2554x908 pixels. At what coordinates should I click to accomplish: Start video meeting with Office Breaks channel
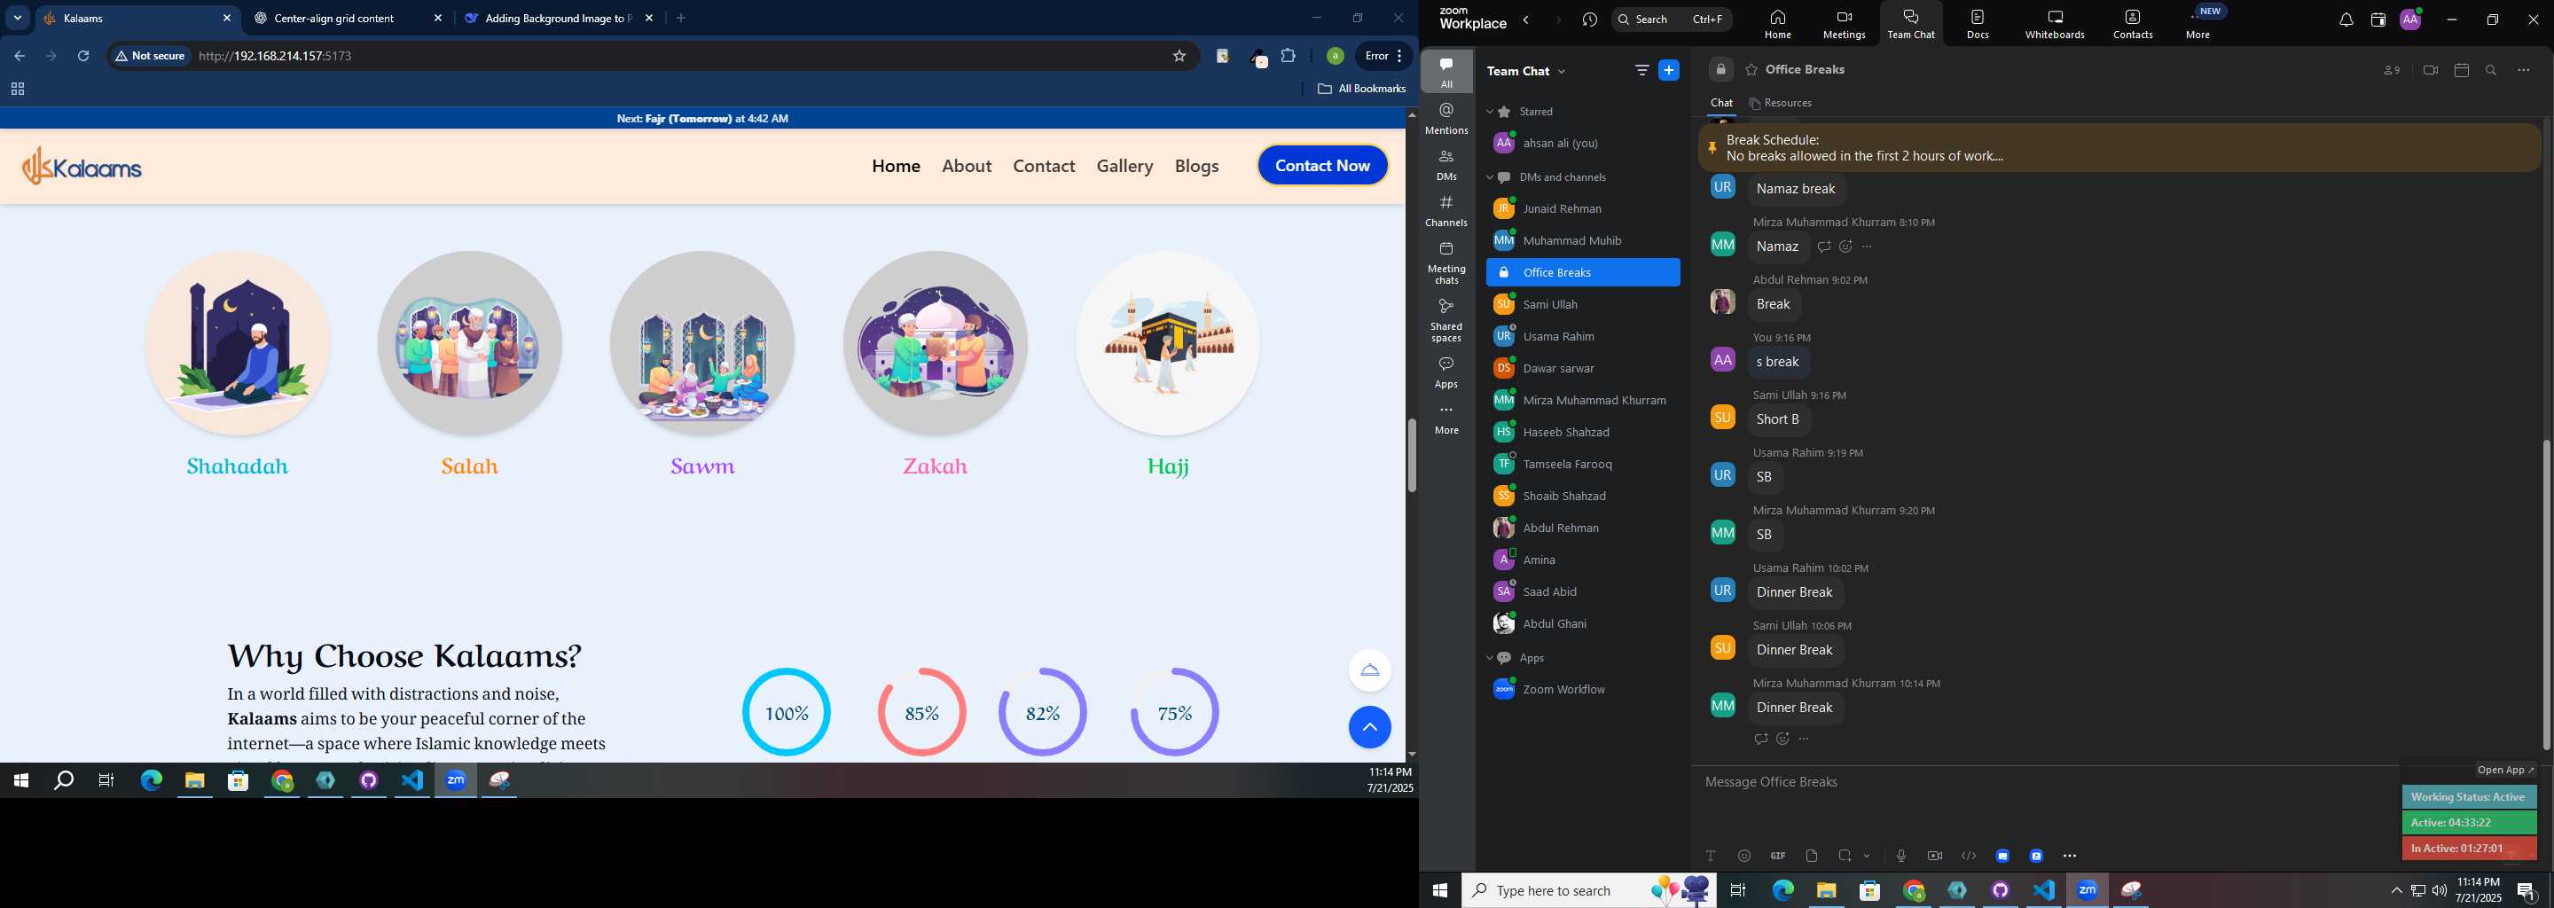[2430, 70]
